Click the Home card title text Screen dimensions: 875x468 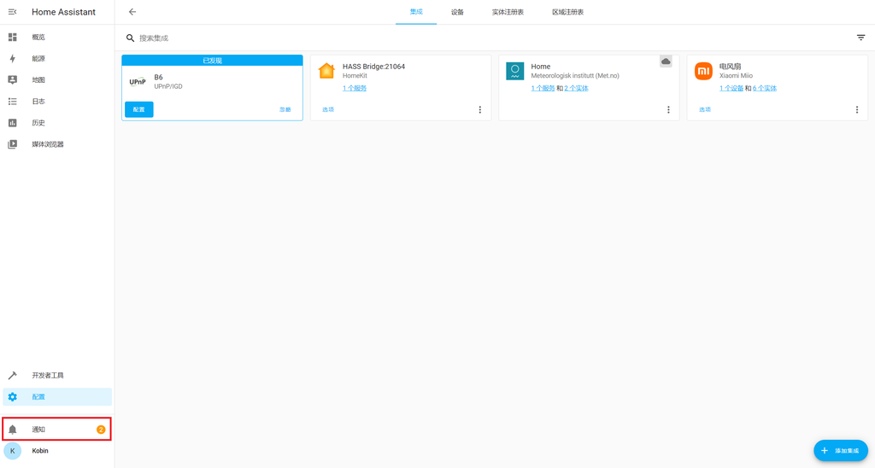541,67
